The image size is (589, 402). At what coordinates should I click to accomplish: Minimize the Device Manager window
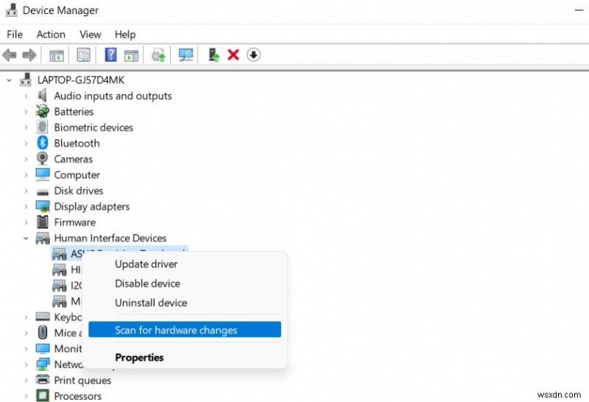(579, 10)
